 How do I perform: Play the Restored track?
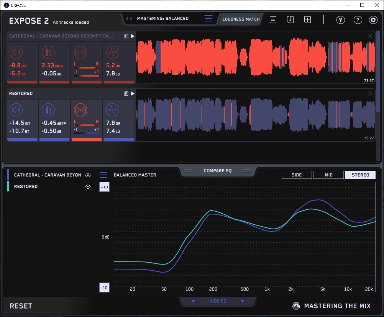133,93
